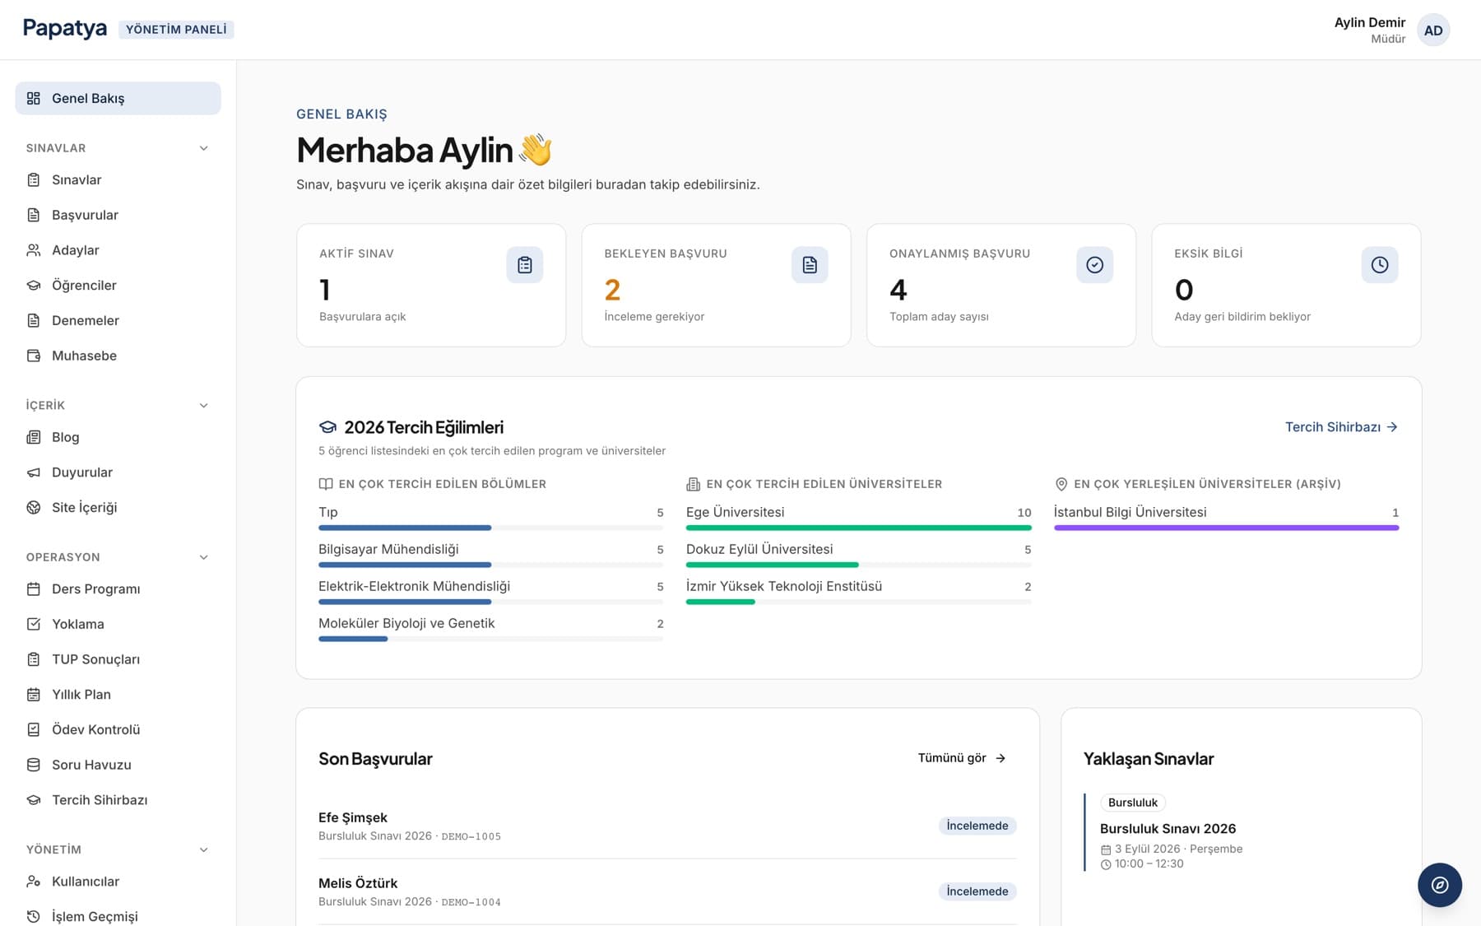Viewport: 1481px width, 926px height.
Task: Open Efe Şimşek's application row
Action: pos(667,826)
